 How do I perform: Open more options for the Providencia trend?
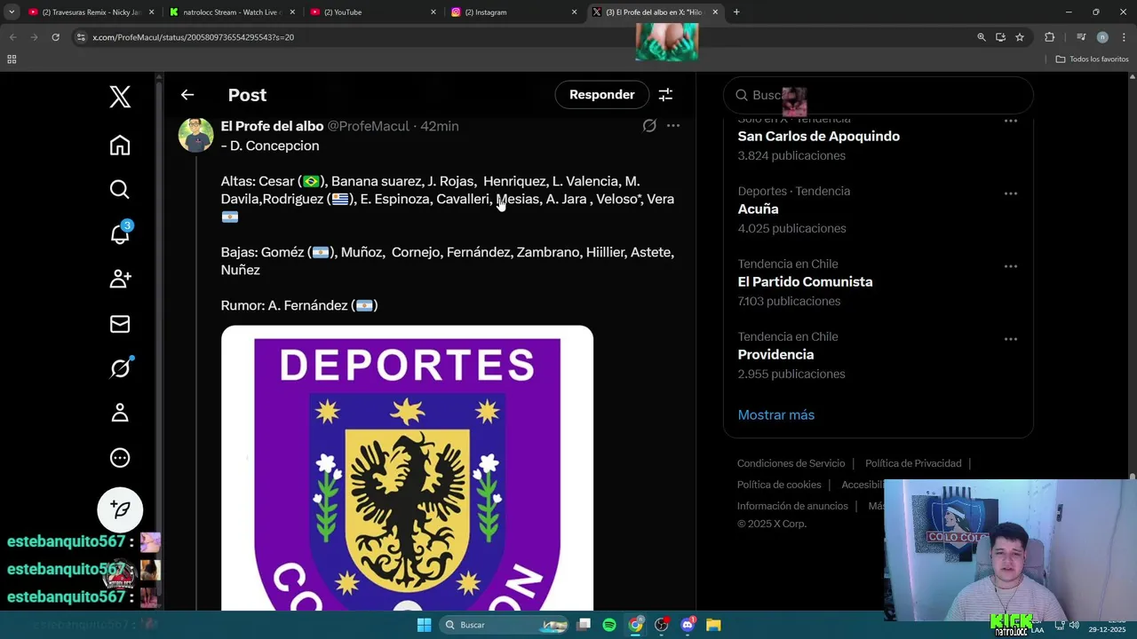[x=1011, y=339]
